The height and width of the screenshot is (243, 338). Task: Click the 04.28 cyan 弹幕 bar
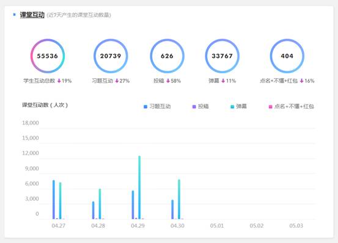click(100, 204)
